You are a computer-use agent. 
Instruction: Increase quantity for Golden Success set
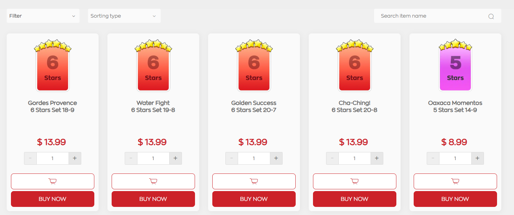coord(276,158)
